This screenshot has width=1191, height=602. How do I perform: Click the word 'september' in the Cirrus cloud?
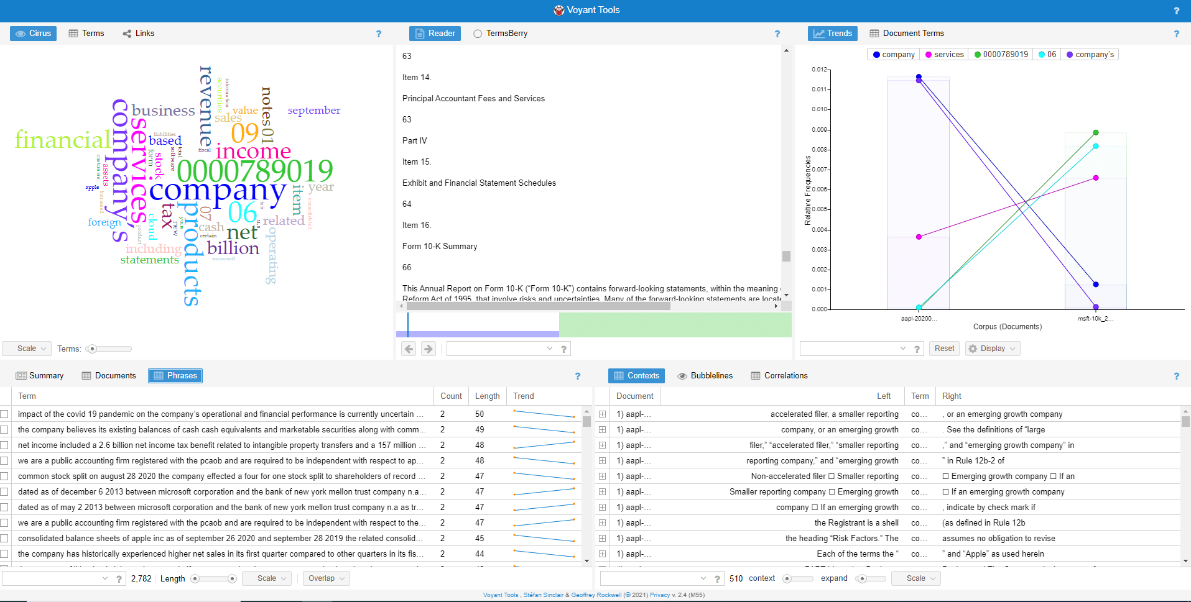[x=314, y=111]
